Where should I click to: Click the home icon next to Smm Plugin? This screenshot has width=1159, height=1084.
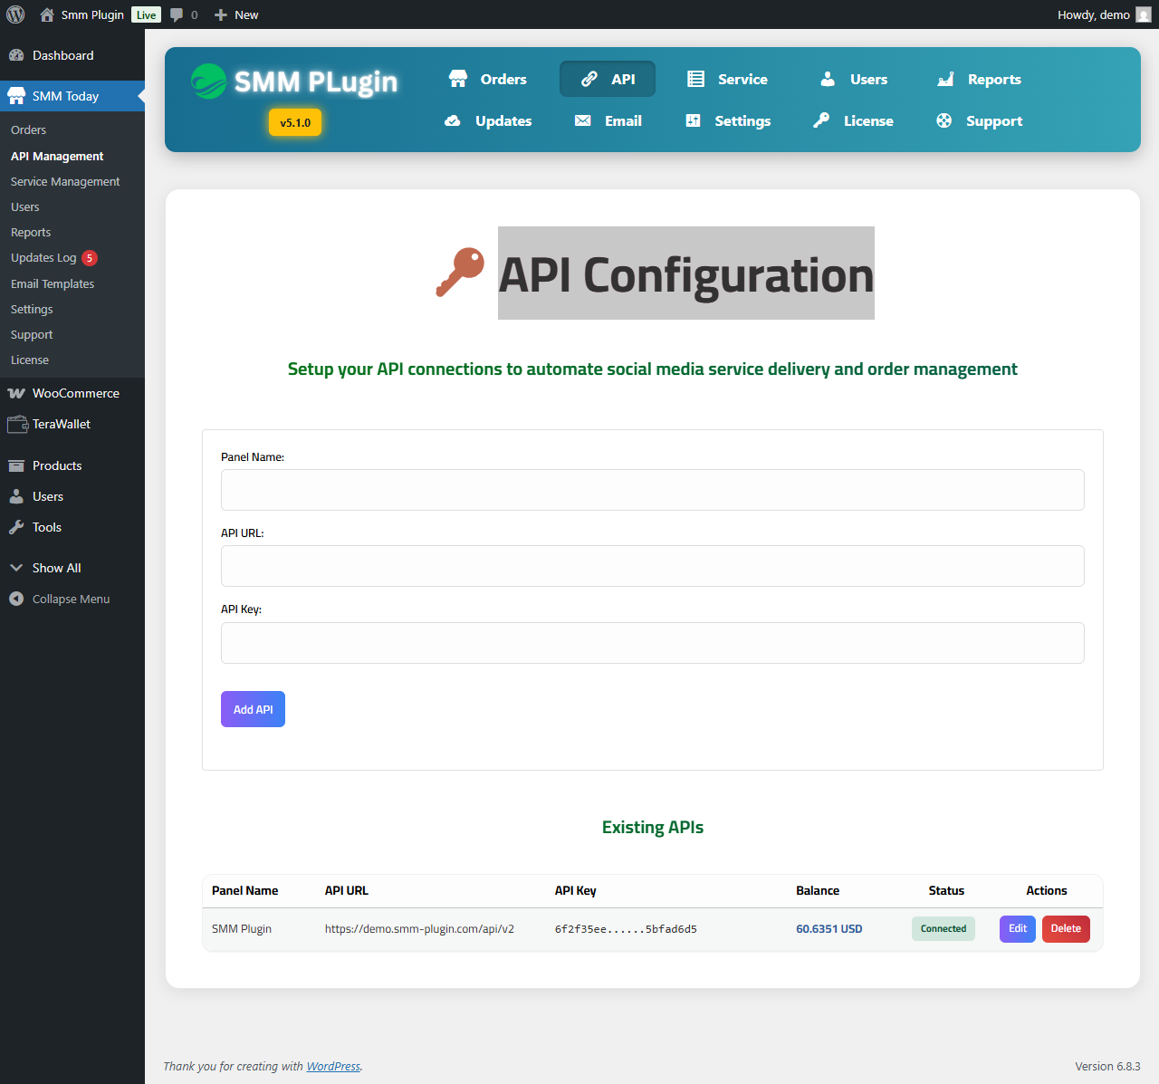point(47,14)
